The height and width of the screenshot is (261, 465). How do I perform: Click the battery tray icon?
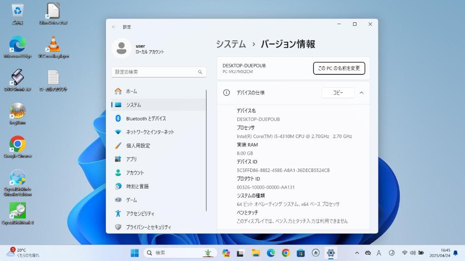point(421,253)
